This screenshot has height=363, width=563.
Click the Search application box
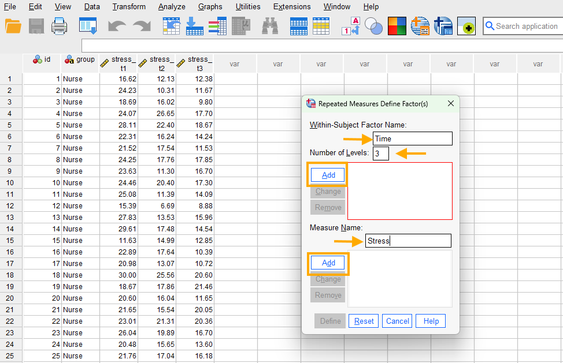coord(524,26)
